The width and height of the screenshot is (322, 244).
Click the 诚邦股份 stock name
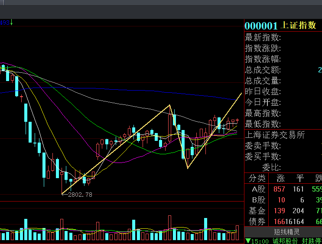[x=285, y=241]
